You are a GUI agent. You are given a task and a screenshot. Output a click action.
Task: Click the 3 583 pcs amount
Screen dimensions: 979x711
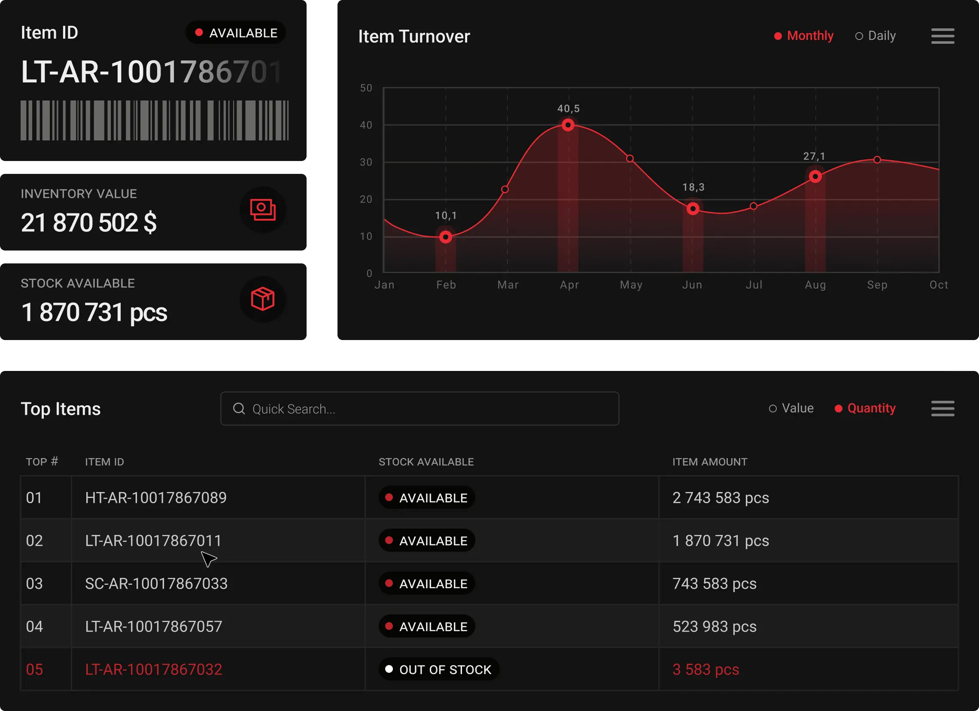click(x=706, y=669)
